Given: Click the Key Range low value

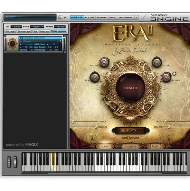Looking at the screenshot, I should pyautogui.click(x=50, y=47).
